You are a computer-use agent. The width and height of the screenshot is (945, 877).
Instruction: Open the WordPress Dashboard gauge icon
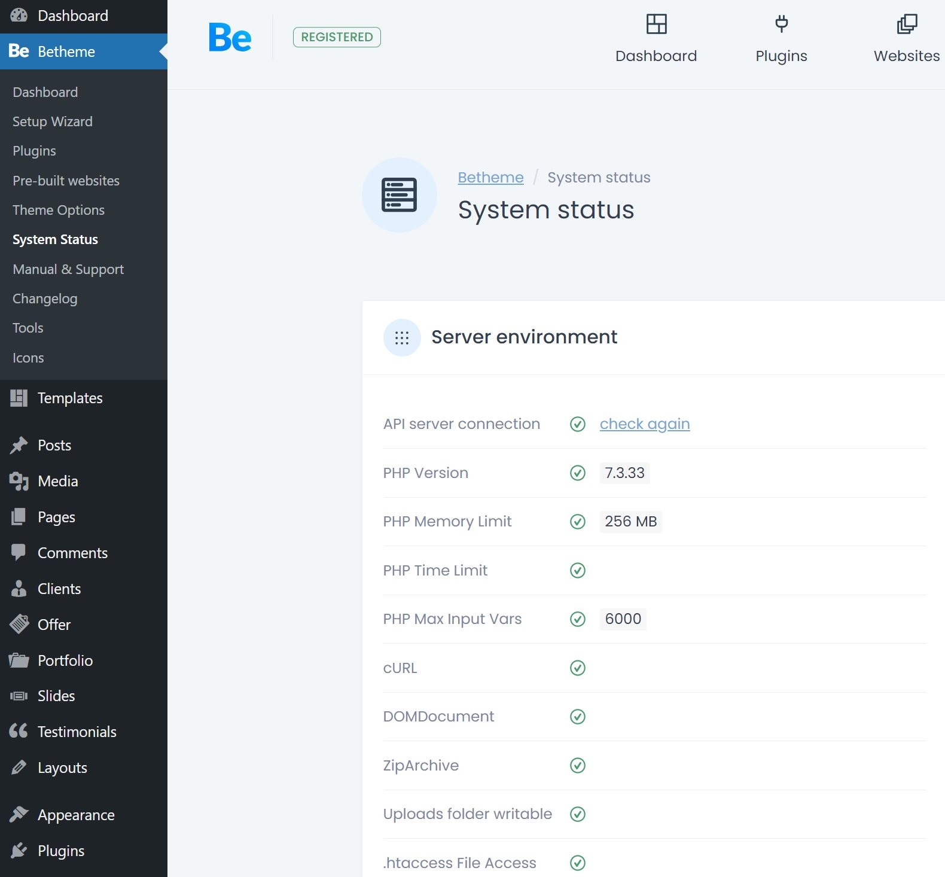coord(19,16)
